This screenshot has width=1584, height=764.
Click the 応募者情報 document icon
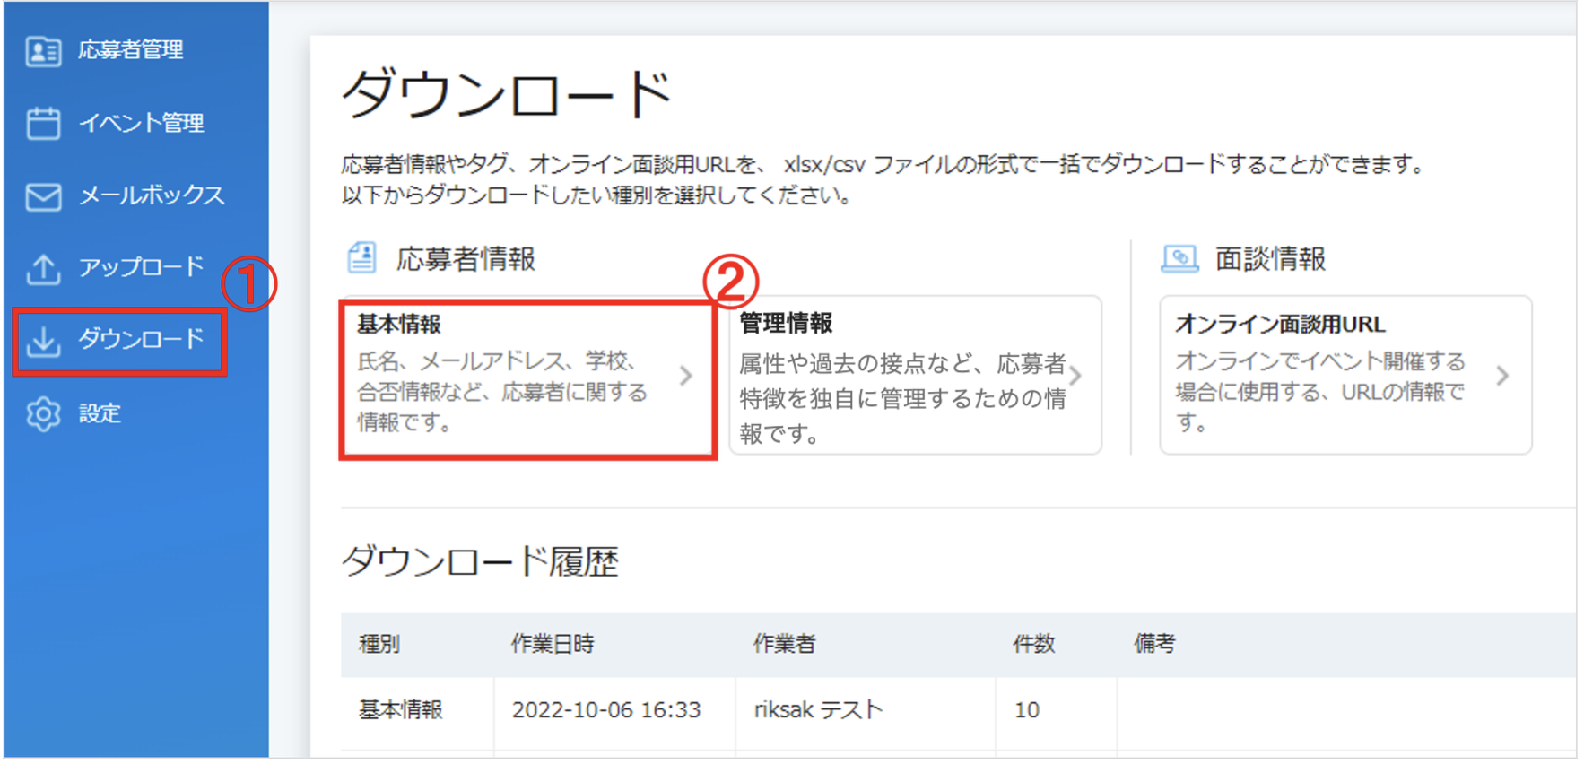(361, 257)
